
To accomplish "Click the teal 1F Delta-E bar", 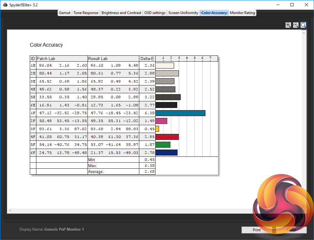I will click(x=180, y=113).
